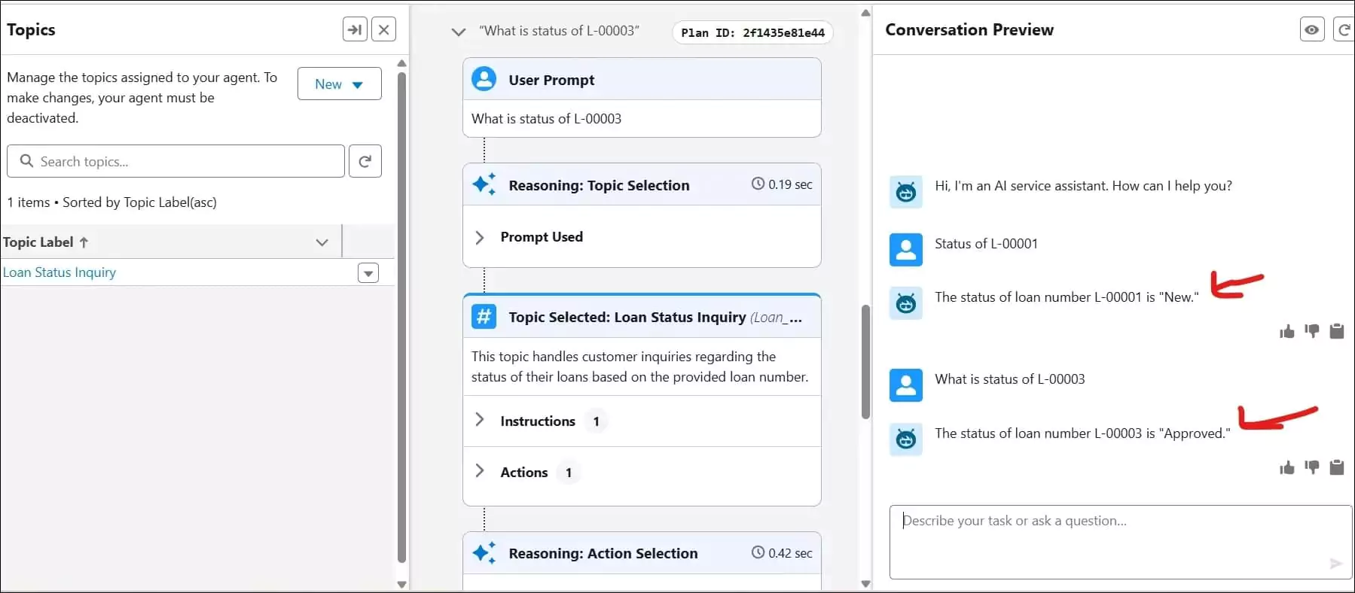The image size is (1355, 593).
Task: Click the plan tracer panel scrollbar thumb
Action: click(x=865, y=361)
